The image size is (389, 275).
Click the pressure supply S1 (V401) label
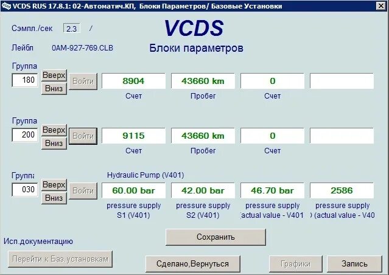(x=134, y=211)
